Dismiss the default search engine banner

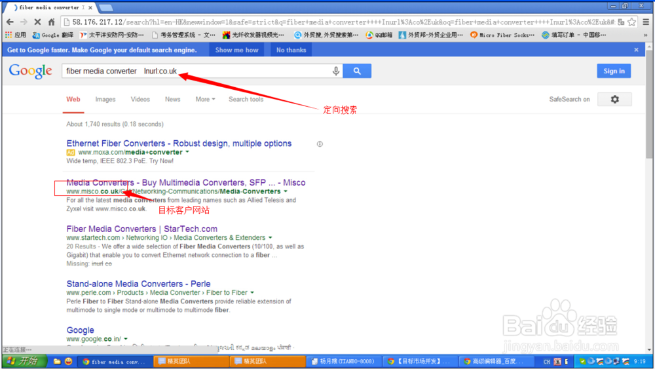(x=636, y=50)
